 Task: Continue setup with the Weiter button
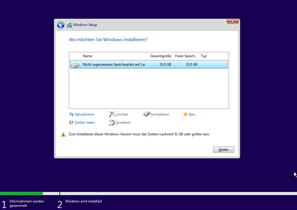[224, 150]
